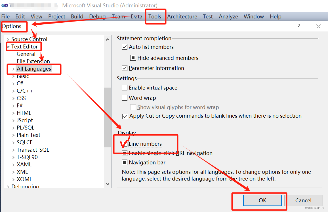Toggle Enable single-click URL navigation checkbox

(125, 153)
